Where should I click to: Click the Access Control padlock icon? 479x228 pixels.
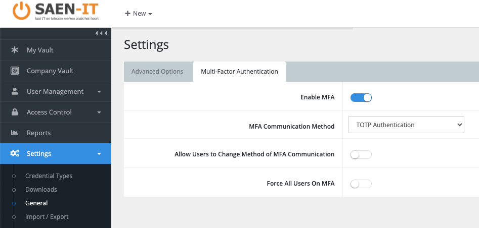(15, 112)
